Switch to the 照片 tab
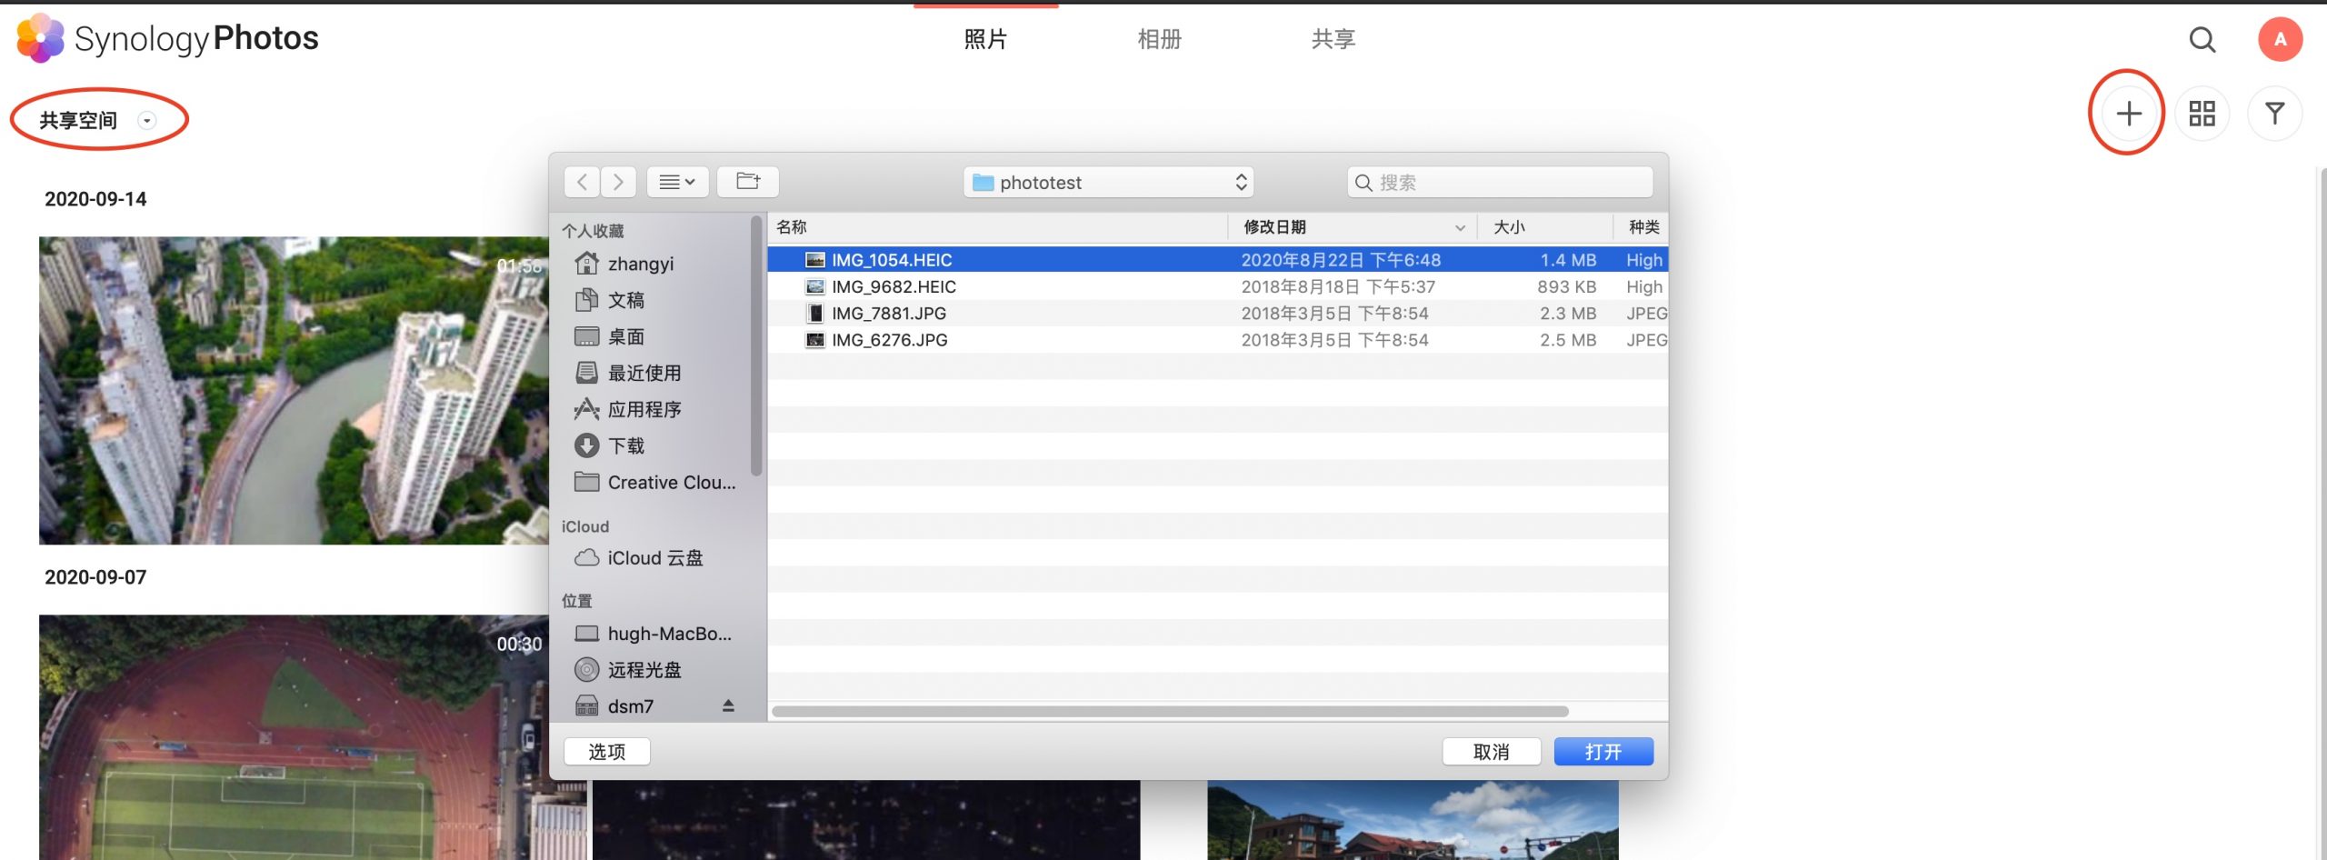2327x860 pixels. [x=985, y=39]
